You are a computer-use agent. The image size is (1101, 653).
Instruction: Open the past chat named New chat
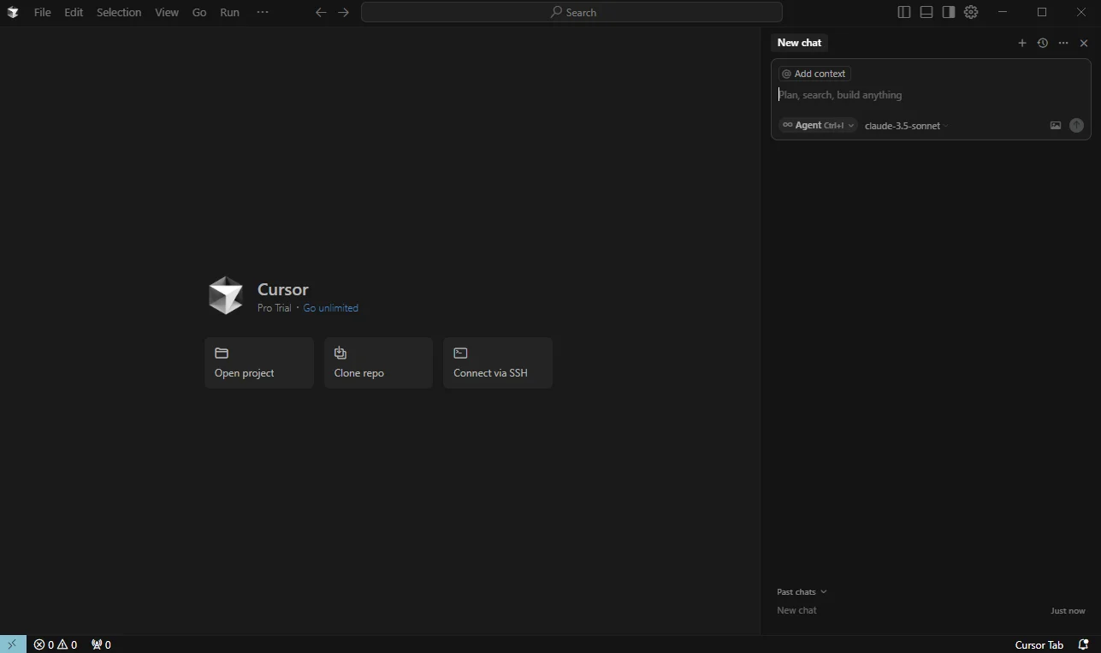click(796, 610)
